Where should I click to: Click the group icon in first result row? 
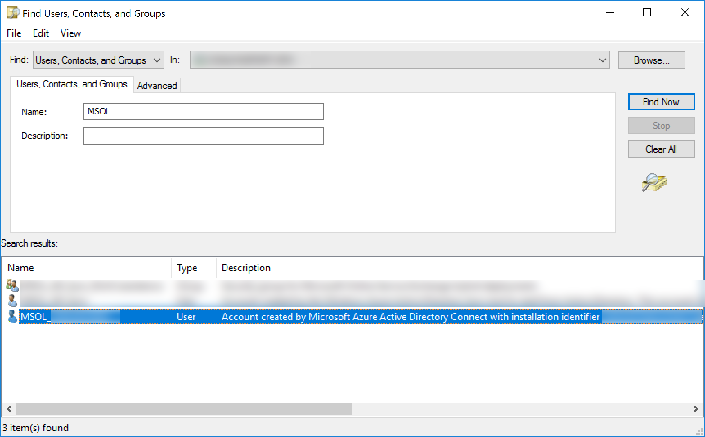coord(12,285)
